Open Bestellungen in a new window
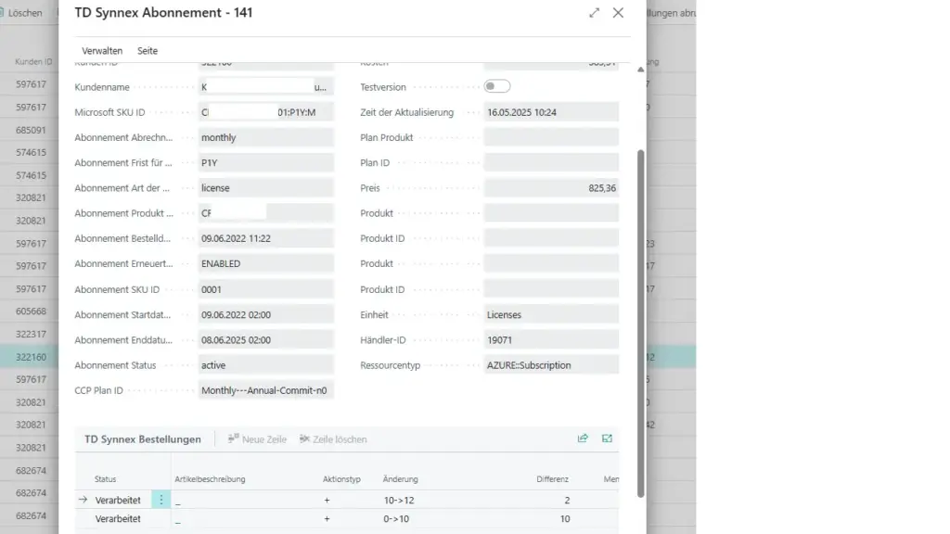The image size is (950, 534). [x=607, y=438]
